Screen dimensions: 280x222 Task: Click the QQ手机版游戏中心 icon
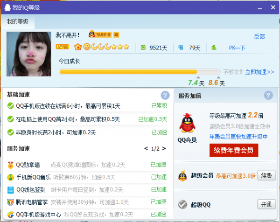[11, 215]
